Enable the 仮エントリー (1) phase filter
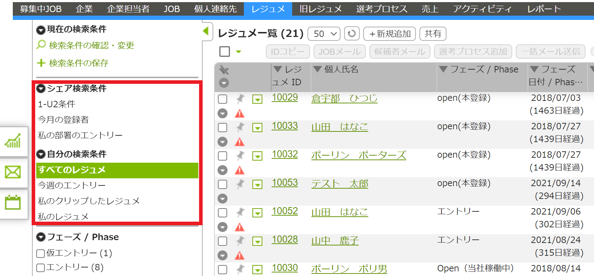Image resolution: width=594 pixels, height=276 pixels. click(41, 253)
